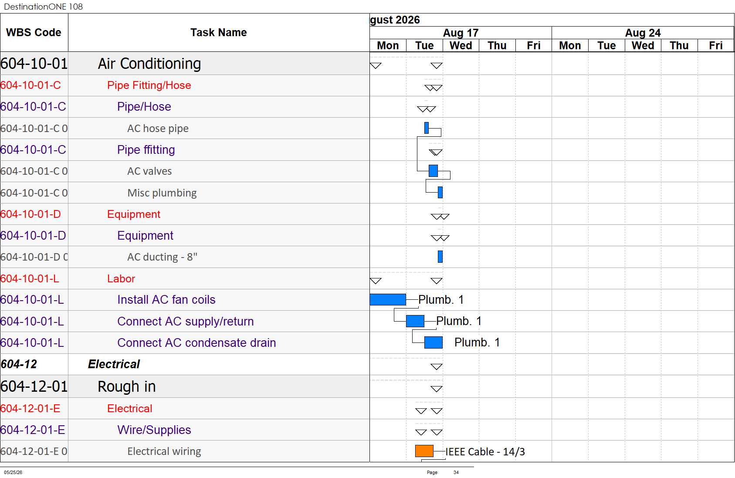This screenshot has height=478, width=735.
Task: Select the Aug 17 week header
Action: tap(461, 33)
